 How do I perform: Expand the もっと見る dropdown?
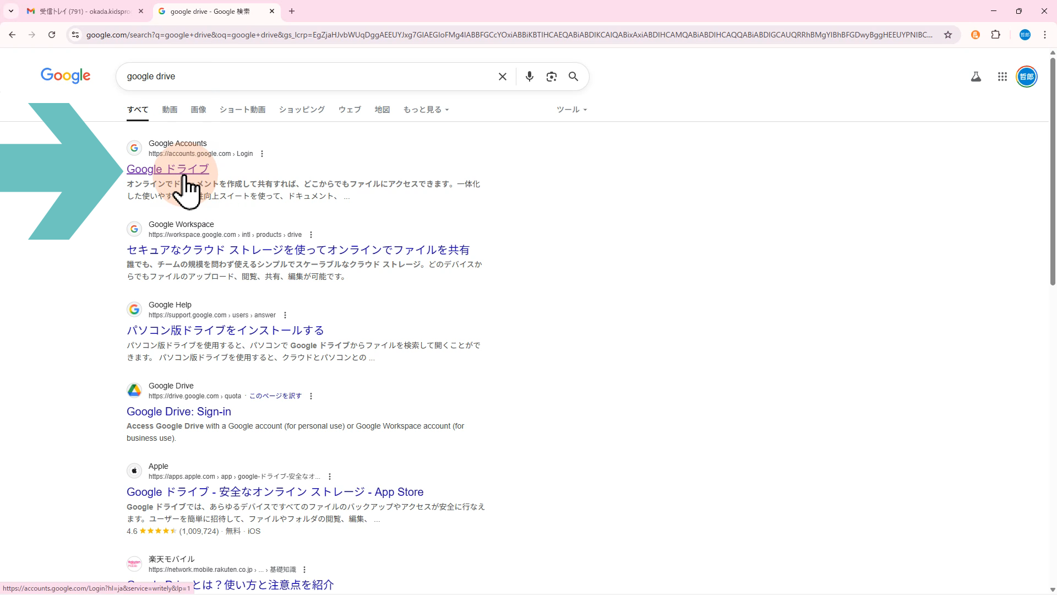click(426, 110)
